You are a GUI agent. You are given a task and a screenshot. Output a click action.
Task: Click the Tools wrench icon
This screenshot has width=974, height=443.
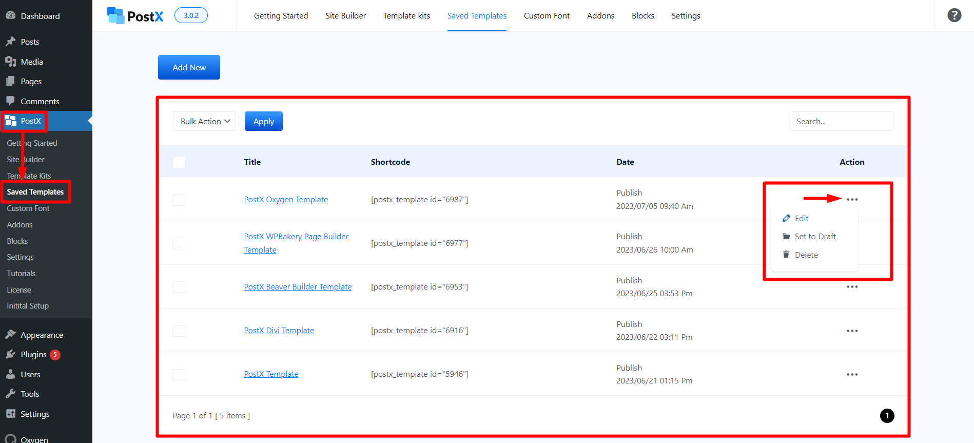tap(10, 394)
